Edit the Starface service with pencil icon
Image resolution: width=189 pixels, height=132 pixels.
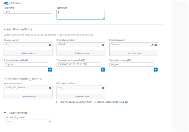pos(152,45)
